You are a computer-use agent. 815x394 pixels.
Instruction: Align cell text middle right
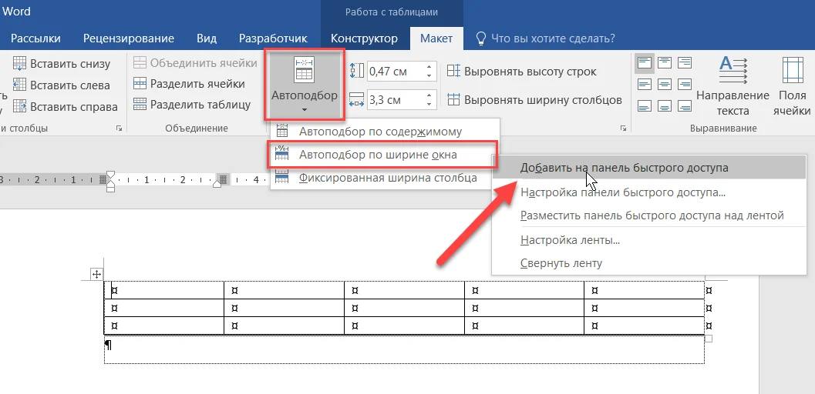[685, 84]
